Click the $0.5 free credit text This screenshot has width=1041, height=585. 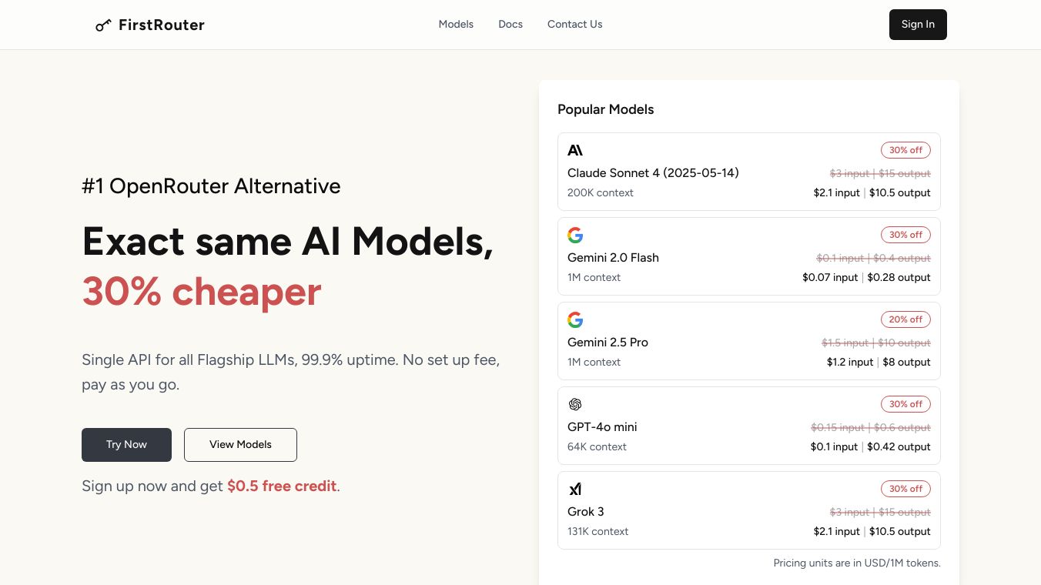pos(282,486)
